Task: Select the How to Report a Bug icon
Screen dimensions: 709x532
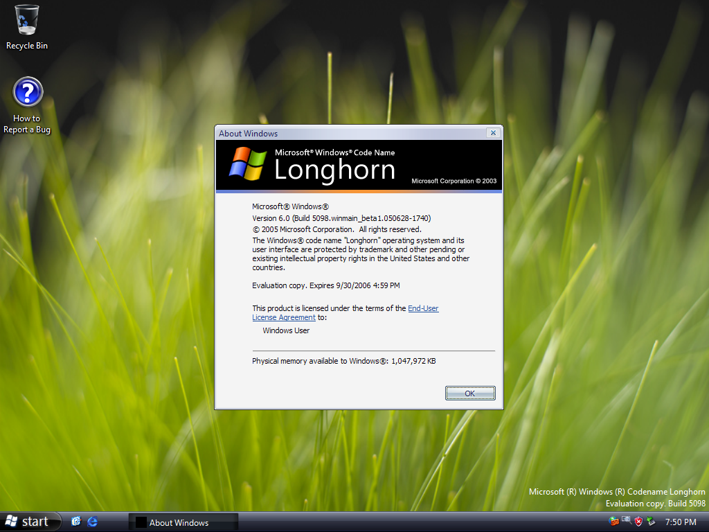Action: click(x=27, y=105)
